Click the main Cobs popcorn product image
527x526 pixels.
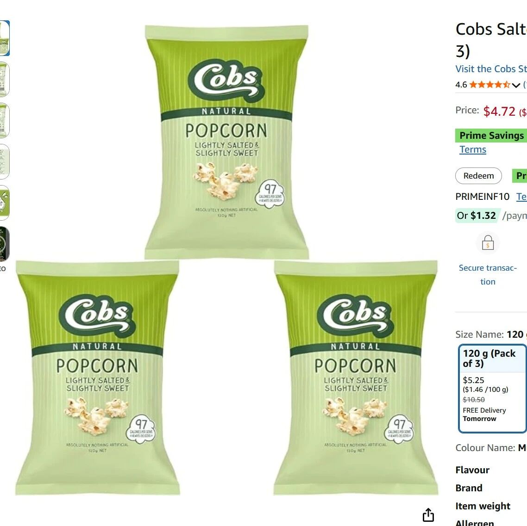[227, 260]
